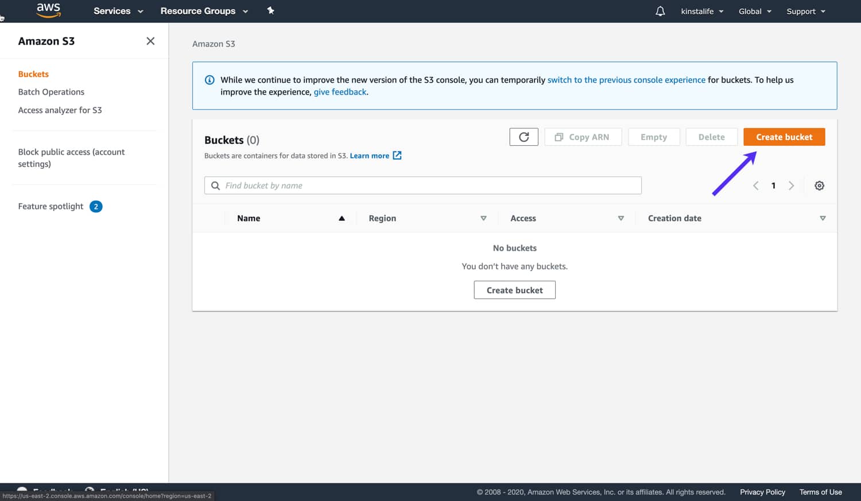Click the AWS logo to go home
The image size is (861, 501).
coord(48,10)
